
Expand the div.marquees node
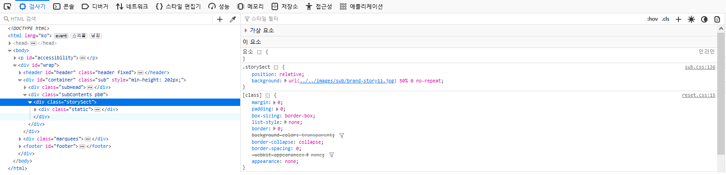[x=20, y=139]
